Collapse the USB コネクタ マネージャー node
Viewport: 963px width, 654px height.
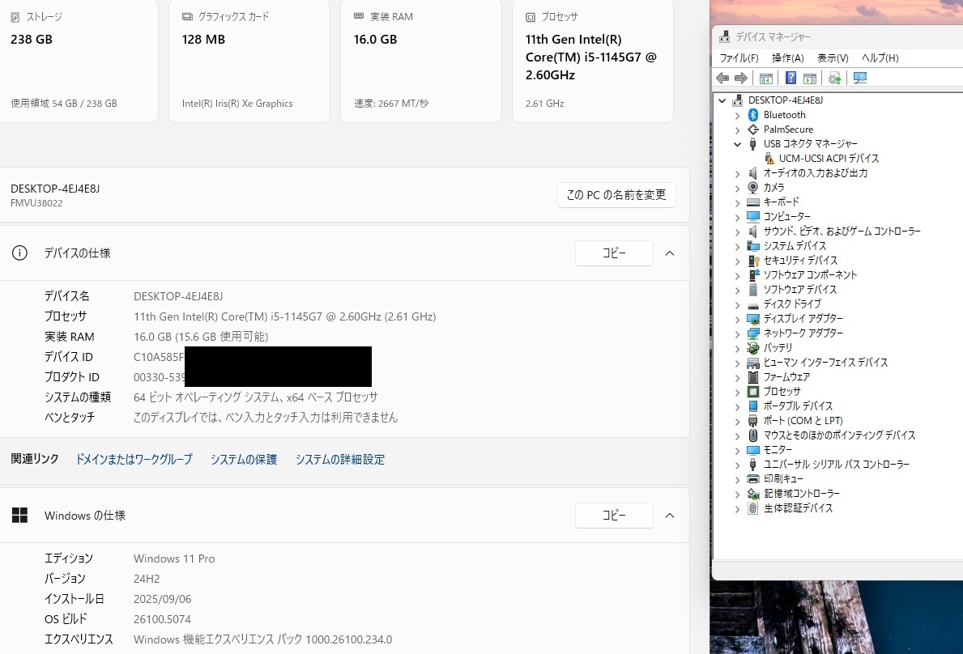pos(738,144)
